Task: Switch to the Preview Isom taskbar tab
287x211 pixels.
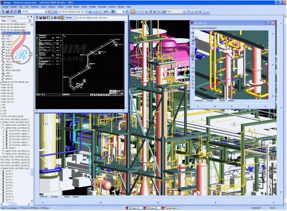Action: 170,208
